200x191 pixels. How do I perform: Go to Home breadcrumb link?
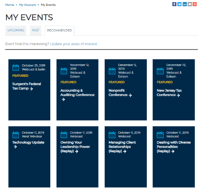[x=9, y=5]
